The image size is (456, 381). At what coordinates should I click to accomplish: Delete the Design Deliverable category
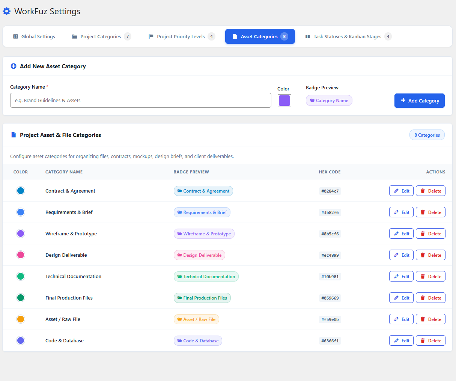[430, 255]
